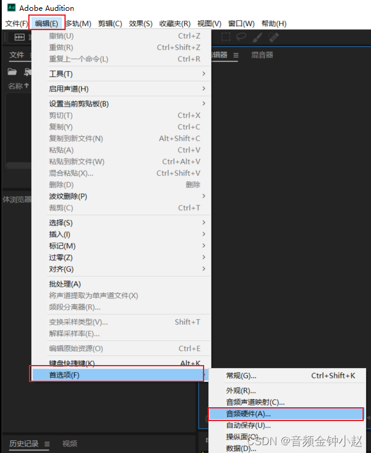The width and height of the screenshot is (371, 453).
Task: Expand the 插入(I) submenu
Action: 121,234
